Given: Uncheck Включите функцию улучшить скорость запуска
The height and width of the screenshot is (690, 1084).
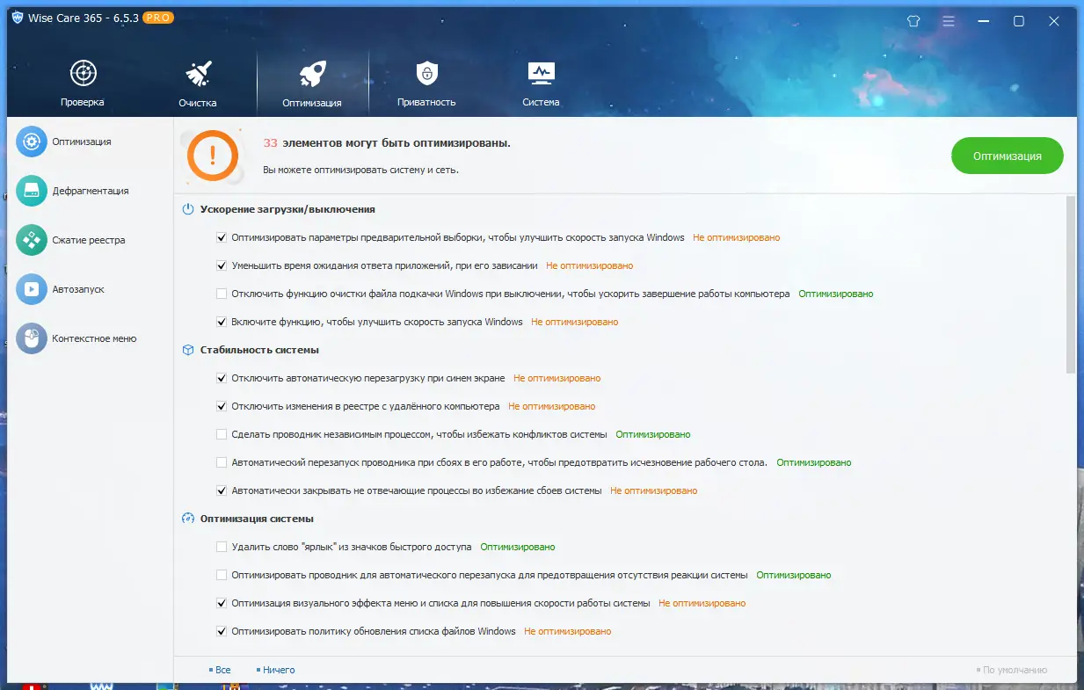Looking at the screenshot, I should coord(222,322).
